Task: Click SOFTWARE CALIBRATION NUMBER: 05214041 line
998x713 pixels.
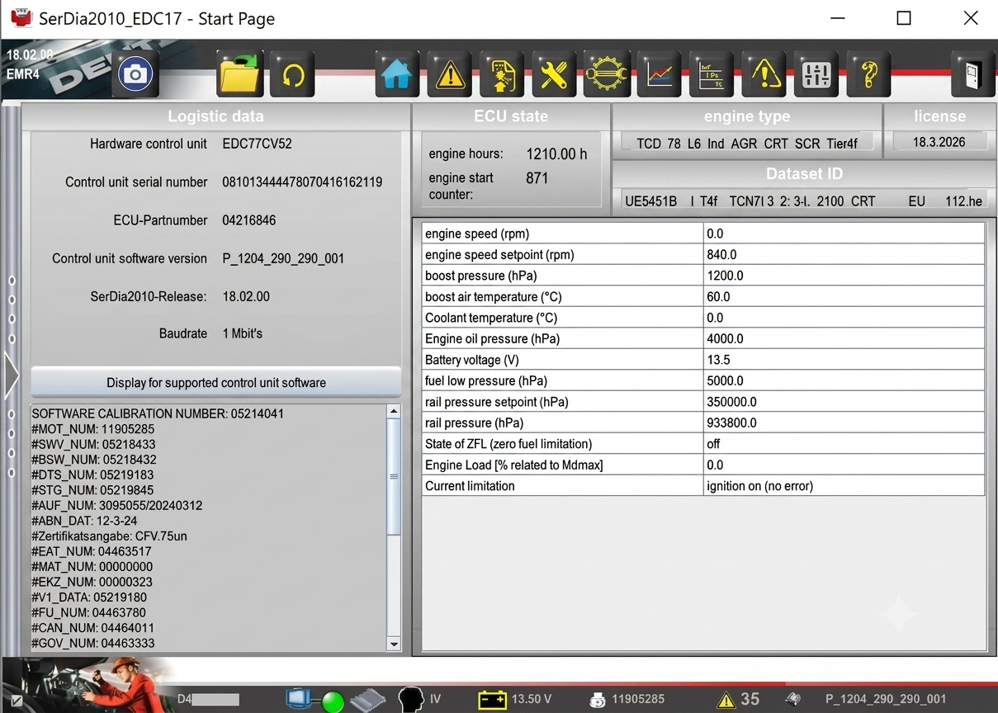Action: 158,413
